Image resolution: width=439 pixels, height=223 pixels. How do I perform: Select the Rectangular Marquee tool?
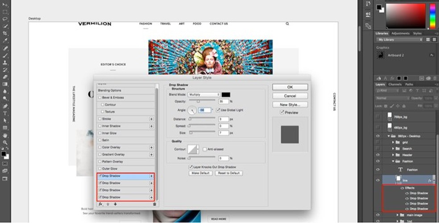pos(5,12)
